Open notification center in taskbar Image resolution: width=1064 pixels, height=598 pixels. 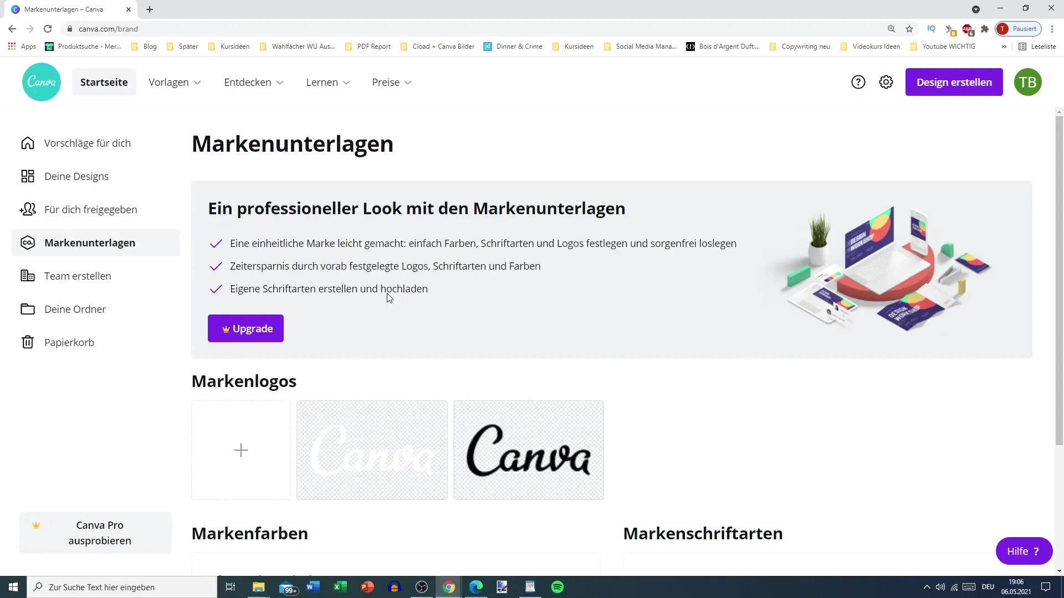[1046, 587]
